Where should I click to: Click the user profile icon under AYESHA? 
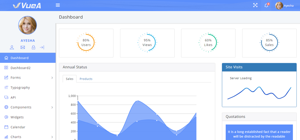[x=12, y=47]
